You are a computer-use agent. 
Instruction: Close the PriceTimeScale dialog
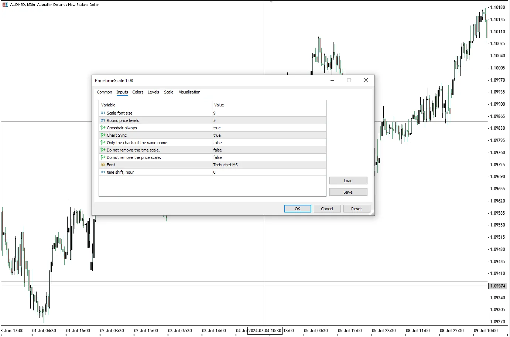coord(366,80)
